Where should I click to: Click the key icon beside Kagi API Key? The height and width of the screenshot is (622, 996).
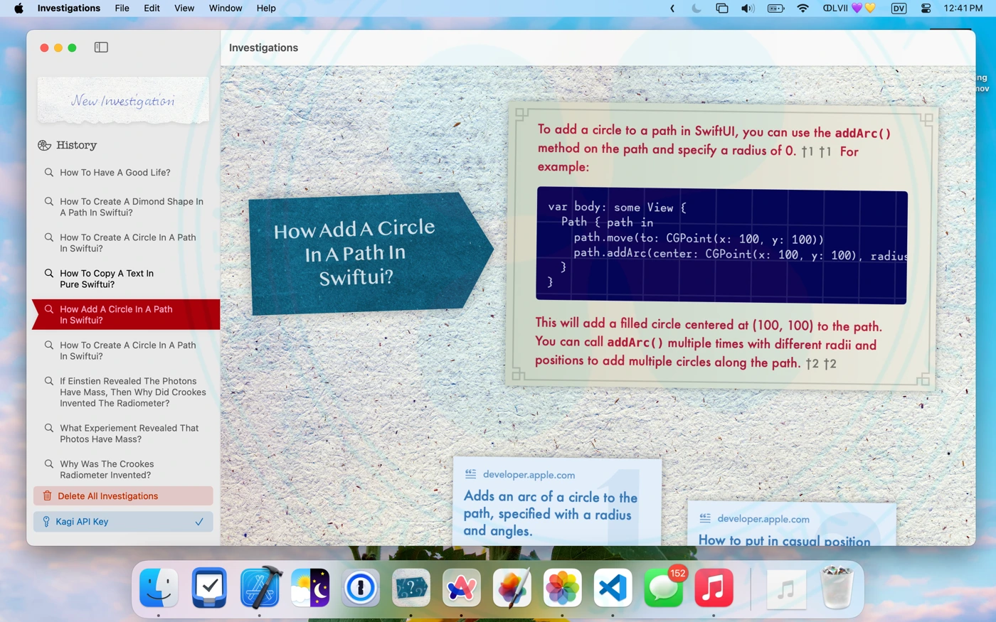46,522
